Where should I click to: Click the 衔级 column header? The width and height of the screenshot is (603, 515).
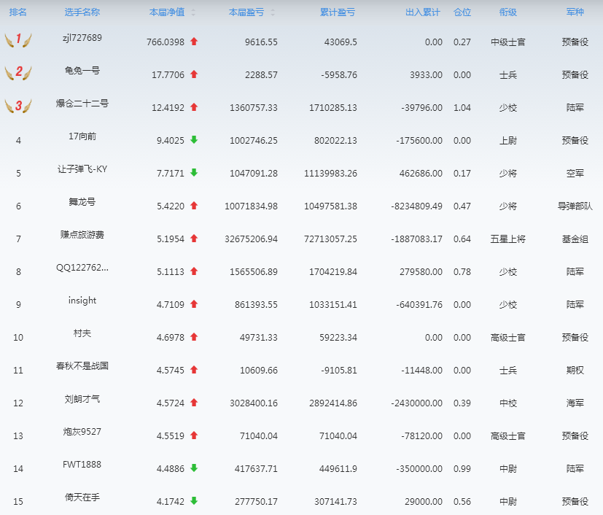(x=507, y=12)
